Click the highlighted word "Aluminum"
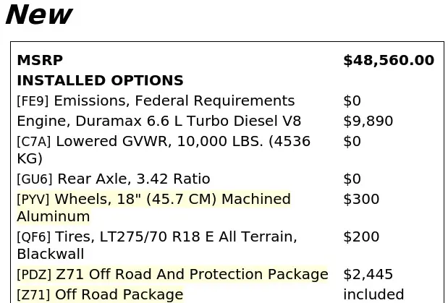448x303 pixels. coord(53,216)
